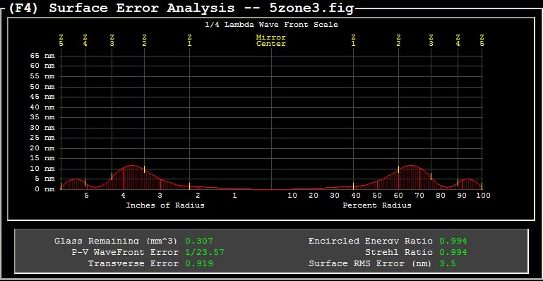Click the 20 percent radius tick label
Viewport: 543px width, 281px height.
[x=314, y=195]
